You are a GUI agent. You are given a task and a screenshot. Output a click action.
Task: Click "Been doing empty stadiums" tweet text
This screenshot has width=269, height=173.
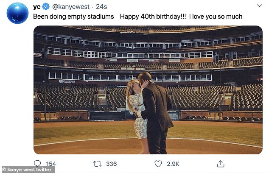(x=74, y=17)
